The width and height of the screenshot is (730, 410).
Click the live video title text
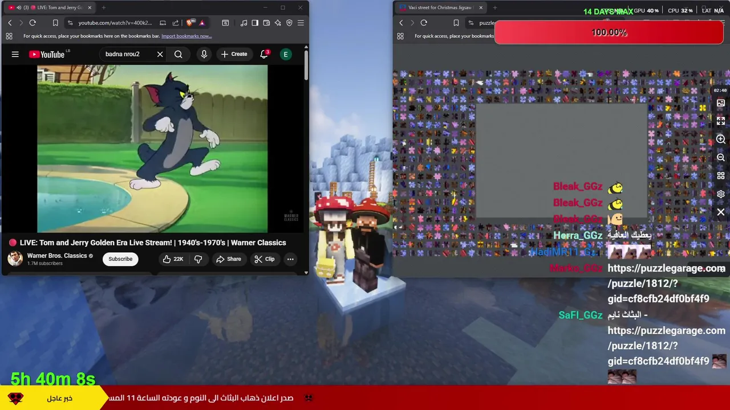153,243
